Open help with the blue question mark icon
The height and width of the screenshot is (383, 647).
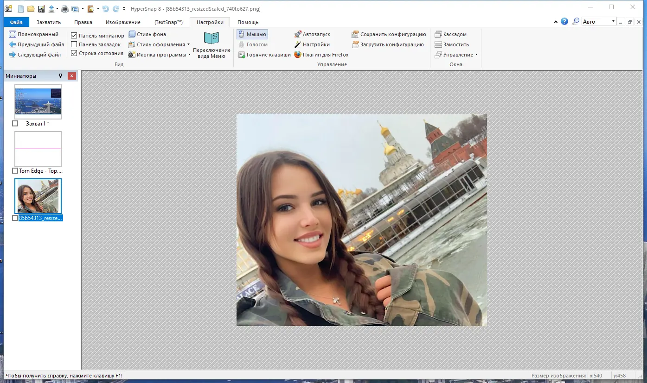pos(565,21)
